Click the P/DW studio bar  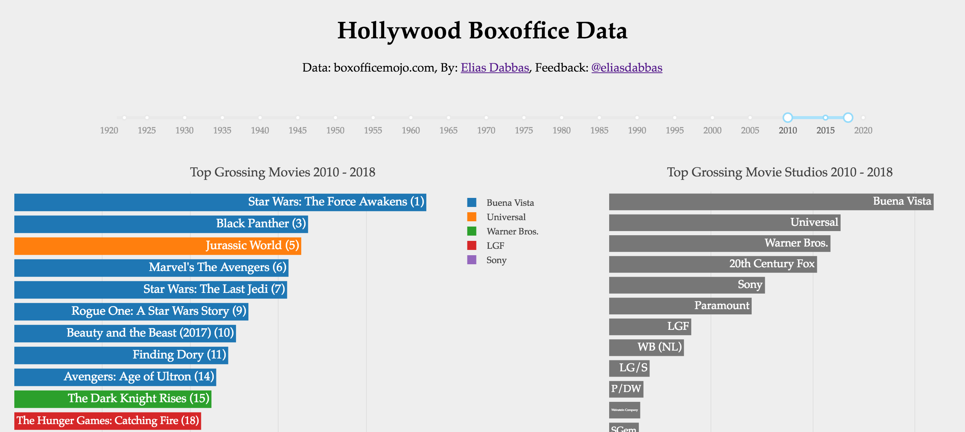pyautogui.click(x=626, y=389)
